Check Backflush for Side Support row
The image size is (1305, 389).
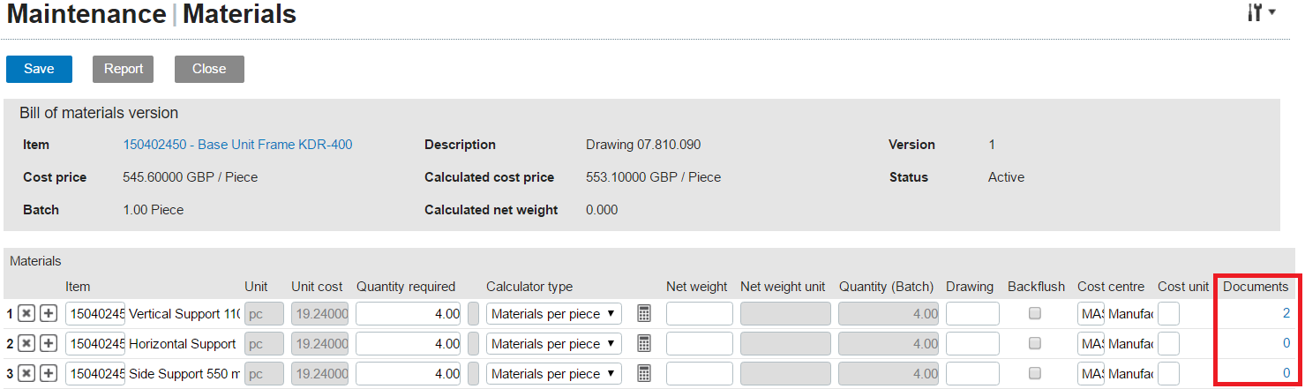pyautogui.click(x=1035, y=373)
